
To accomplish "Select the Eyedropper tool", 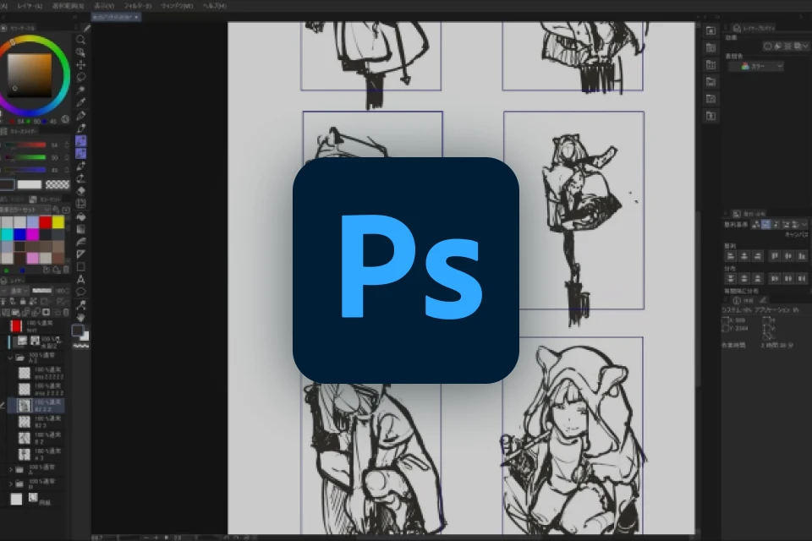I will click(x=81, y=102).
